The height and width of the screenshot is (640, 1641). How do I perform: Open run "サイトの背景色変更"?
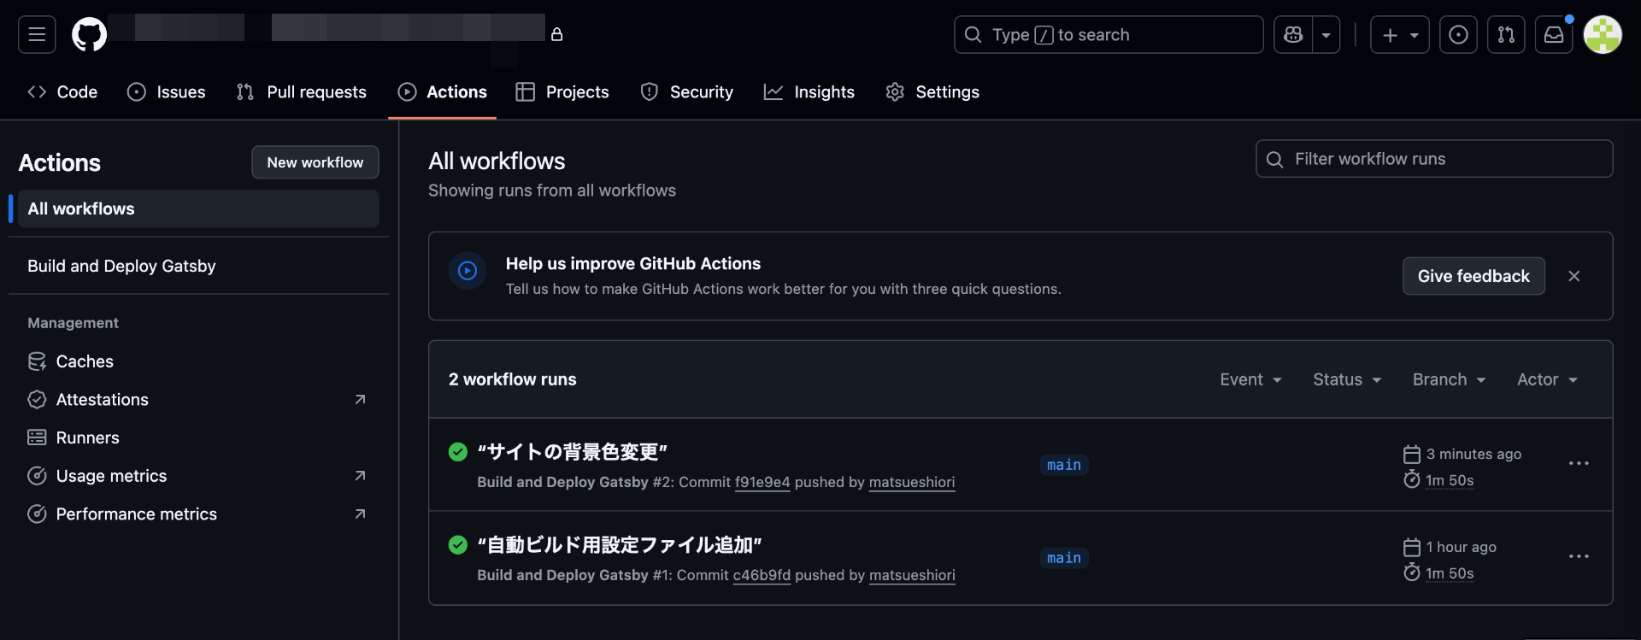tap(572, 451)
